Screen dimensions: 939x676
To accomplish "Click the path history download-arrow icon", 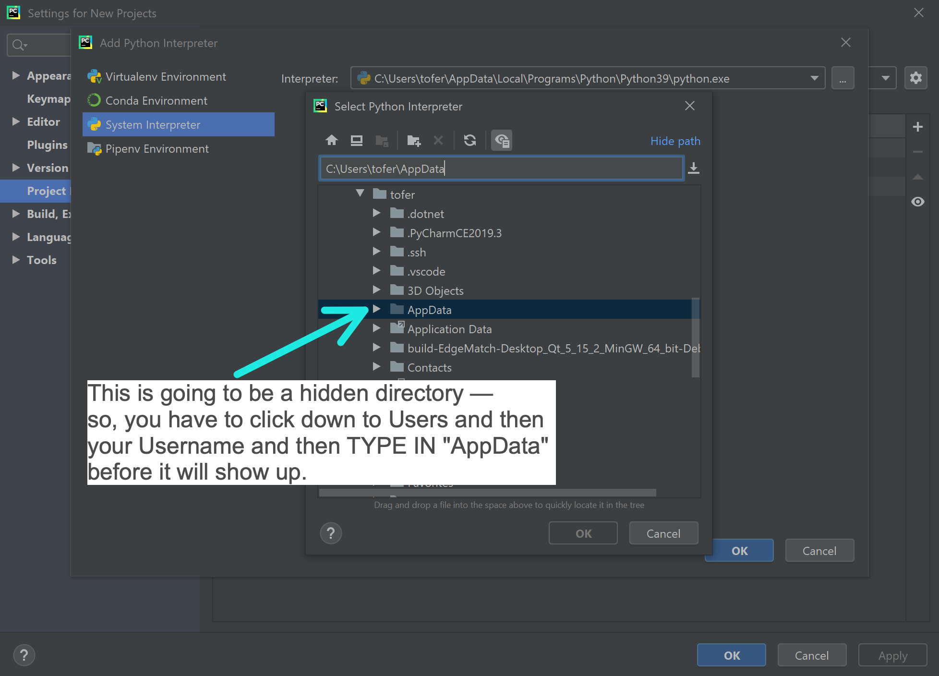I will click(x=694, y=169).
